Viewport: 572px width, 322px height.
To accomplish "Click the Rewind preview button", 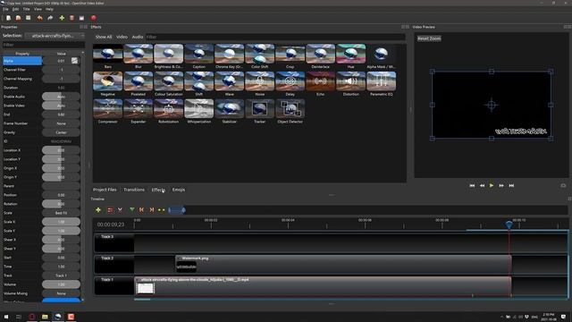I will point(482,185).
